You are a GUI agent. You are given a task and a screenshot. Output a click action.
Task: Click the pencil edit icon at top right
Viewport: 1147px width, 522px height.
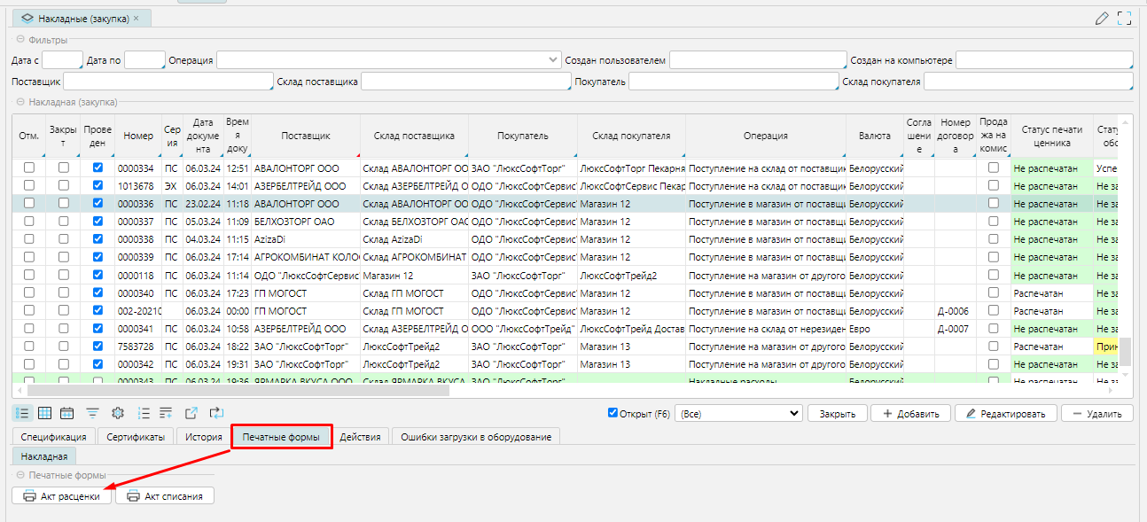(1102, 18)
